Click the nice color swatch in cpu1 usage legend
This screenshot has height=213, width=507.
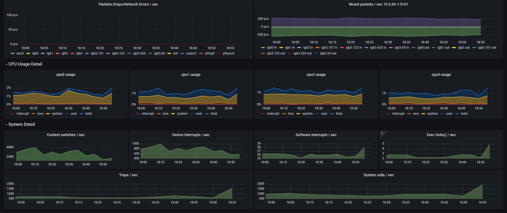pyautogui.click(x=159, y=114)
